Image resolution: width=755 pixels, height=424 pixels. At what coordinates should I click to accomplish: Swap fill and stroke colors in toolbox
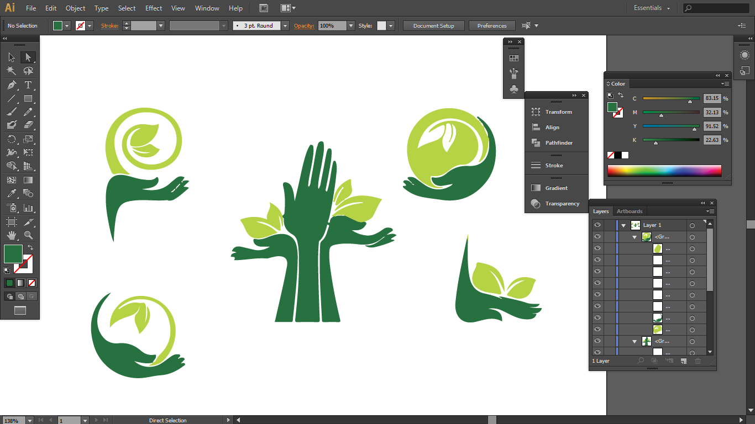[x=31, y=247]
